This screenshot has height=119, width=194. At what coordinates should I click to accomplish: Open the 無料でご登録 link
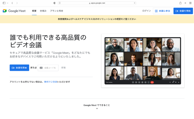pos(51,82)
